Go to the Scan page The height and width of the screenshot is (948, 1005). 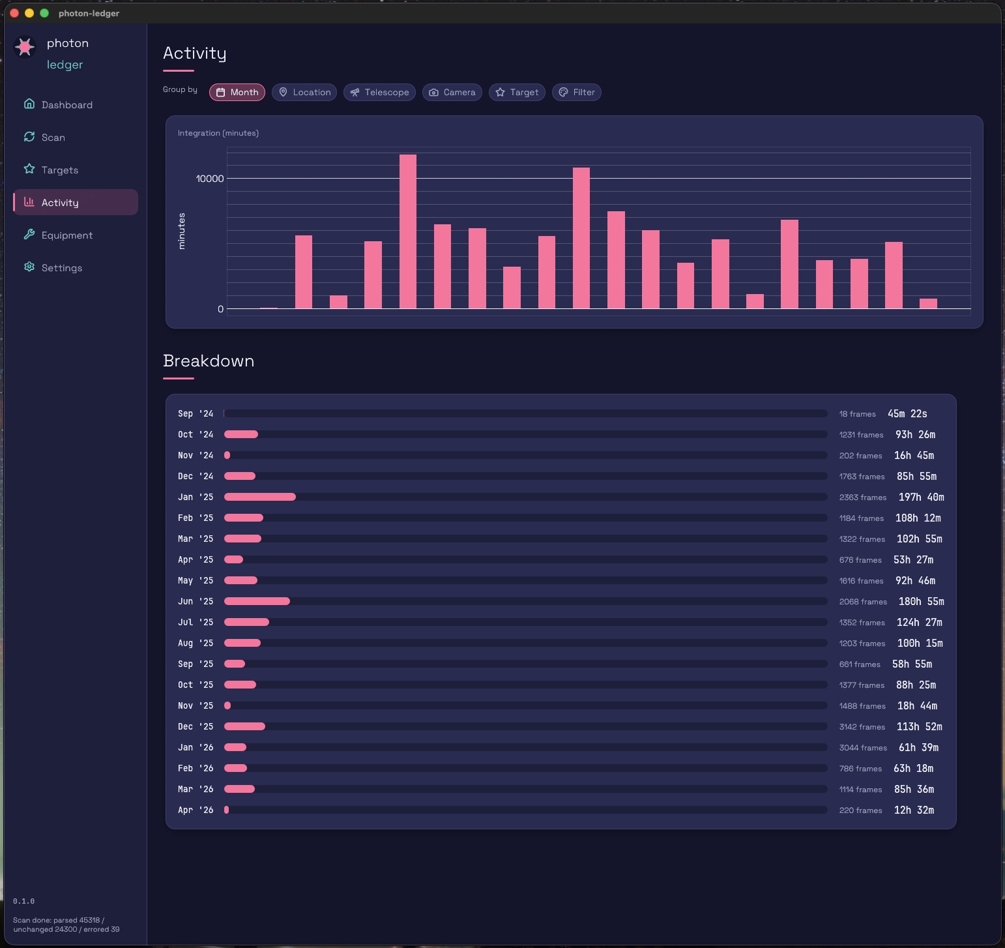[76, 137]
